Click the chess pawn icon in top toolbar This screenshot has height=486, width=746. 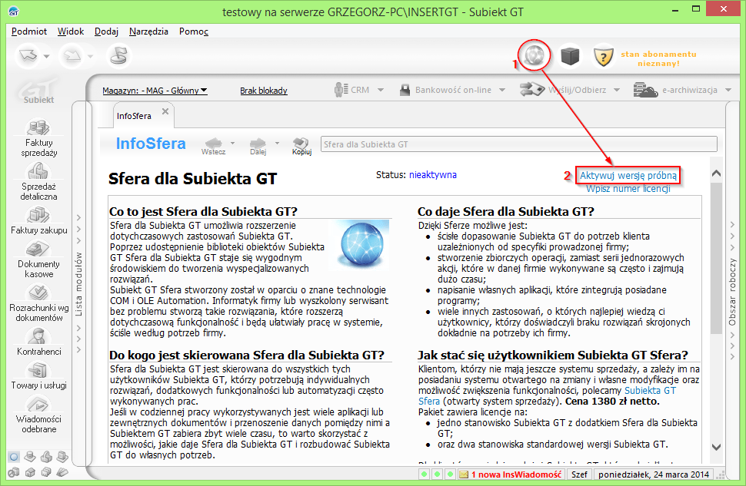(x=118, y=55)
